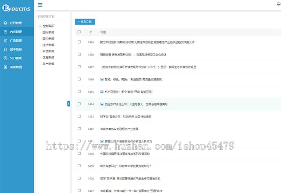The image size is (281, 193).
Task: Open article title 刘亚东对话任正非 row 1414
Action: tap(136, 104)
